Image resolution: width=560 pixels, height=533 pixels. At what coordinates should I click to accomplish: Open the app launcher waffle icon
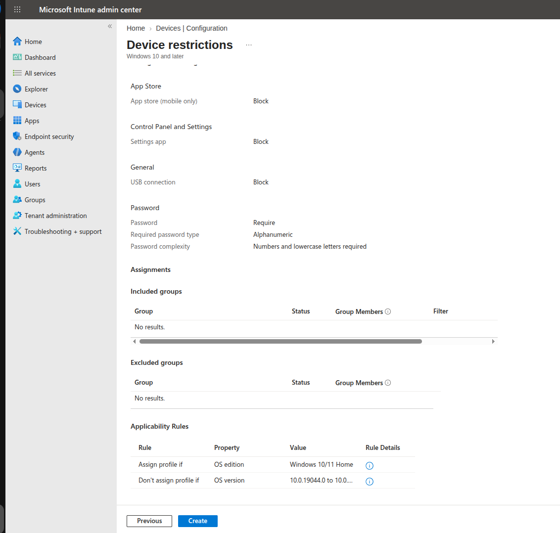tap(17, 9)
